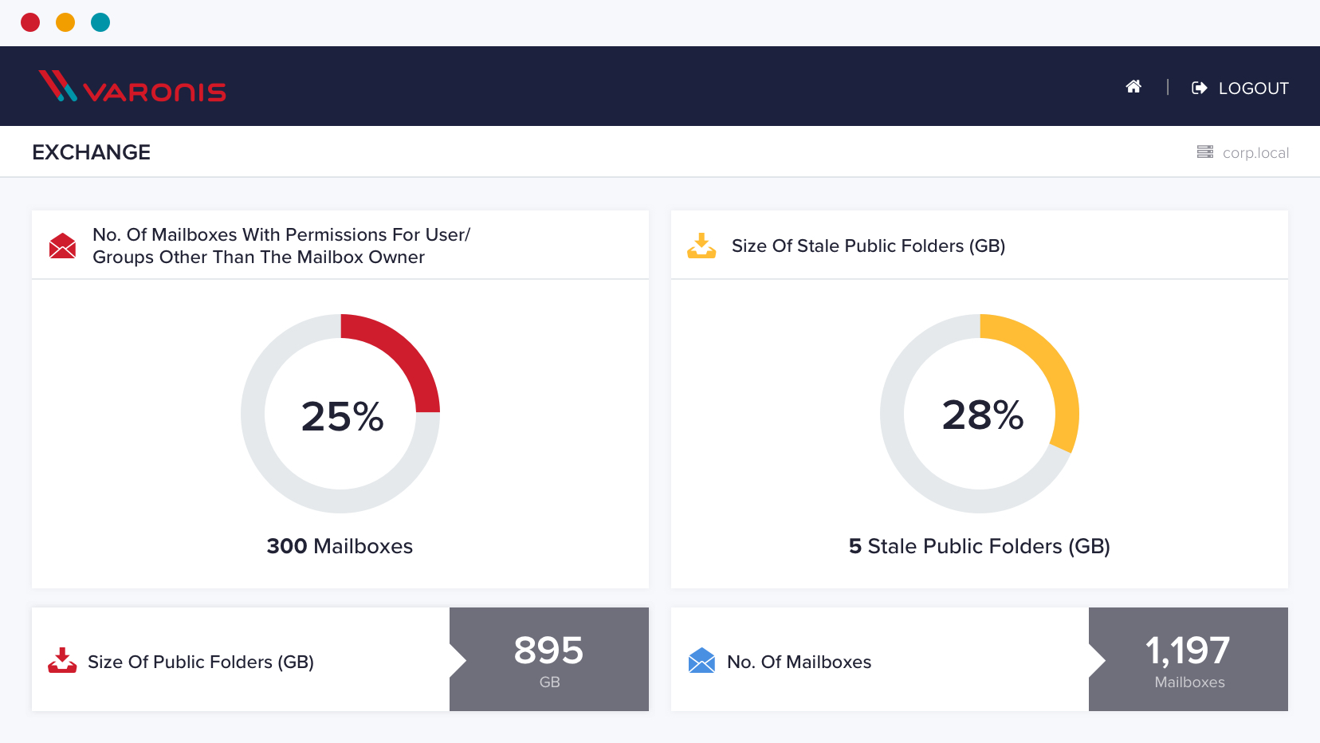The image size is (1320, 743).
Task: Click the red public folders download icon
Action: [62, 660]
